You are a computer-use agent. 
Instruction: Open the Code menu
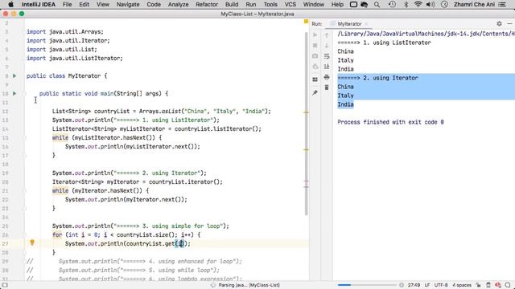pyautogui.click(x=154, y=4)
